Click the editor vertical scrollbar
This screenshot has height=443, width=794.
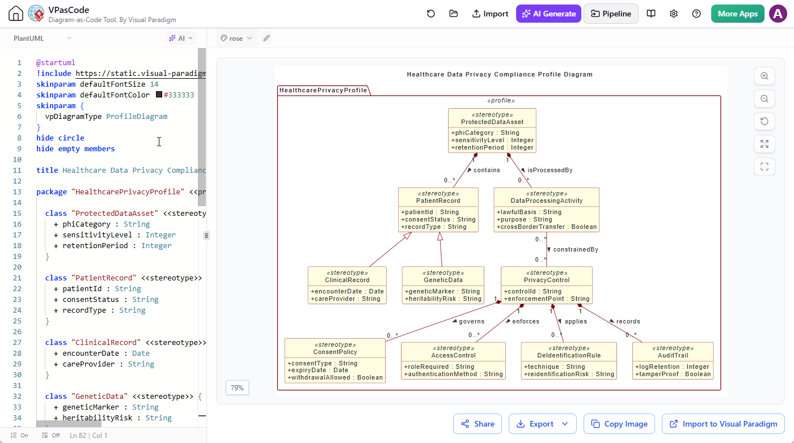202,127
